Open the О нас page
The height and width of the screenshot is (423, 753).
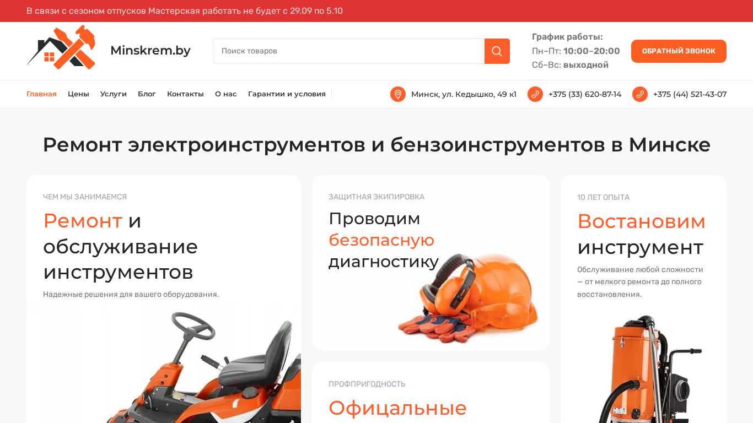226,94
